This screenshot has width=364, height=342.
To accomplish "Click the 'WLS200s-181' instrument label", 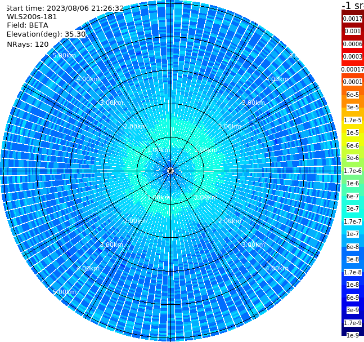I will [32, 17].
